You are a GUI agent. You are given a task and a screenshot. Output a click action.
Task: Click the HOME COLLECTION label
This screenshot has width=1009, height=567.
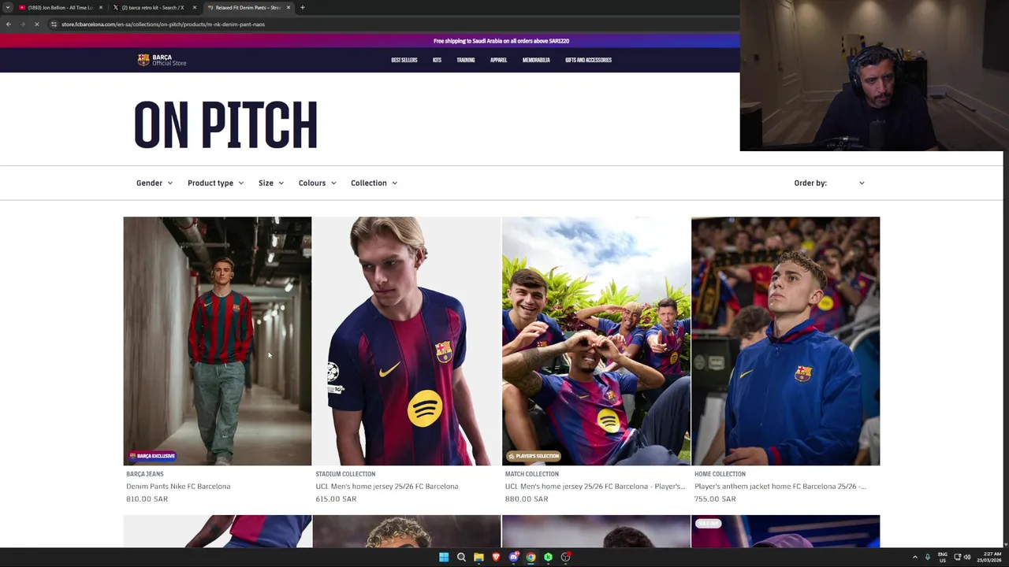tap(720, 474)
